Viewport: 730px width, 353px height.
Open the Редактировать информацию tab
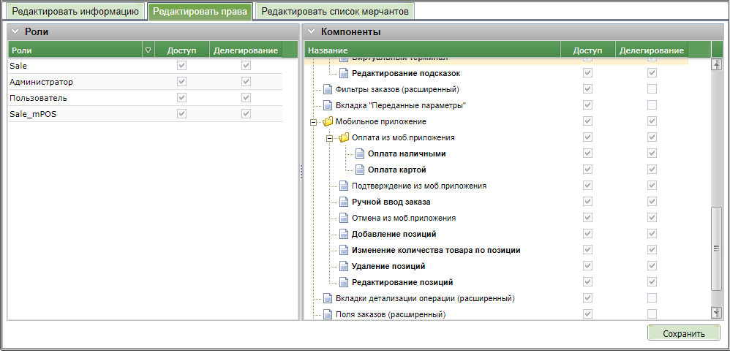coord(75,11)
